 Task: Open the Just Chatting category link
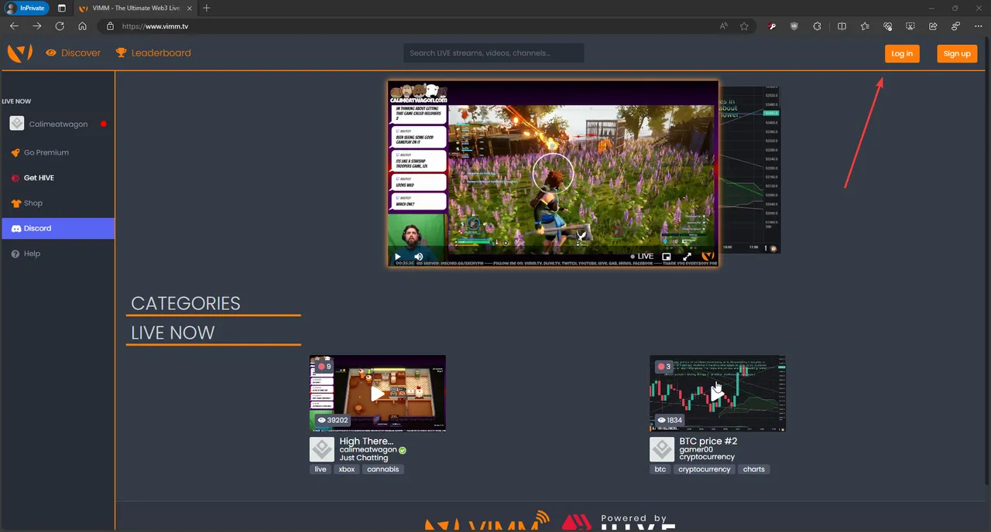click(x=364, y=458)
